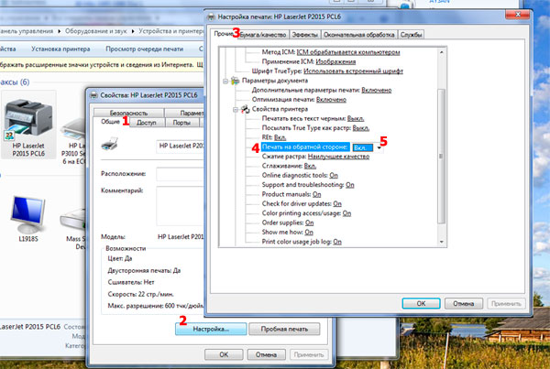The height and width of the screenshot is (369, 550).
Task: Switch to the Эффекты tab
Action: tap(305, 35)
